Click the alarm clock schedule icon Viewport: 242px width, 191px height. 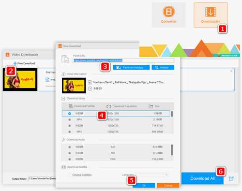pyautogui.click(x=231, y=178)
